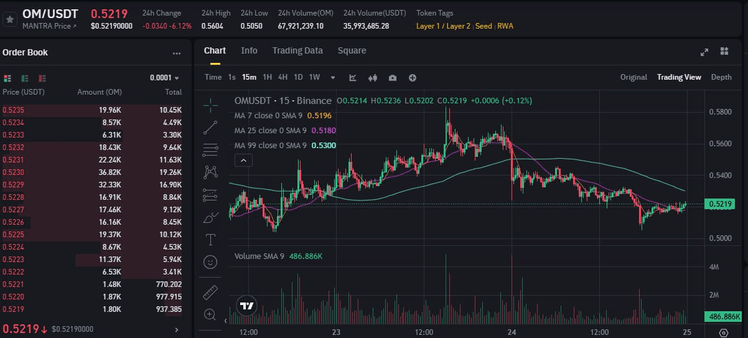Select the pattern drawing tool

210,172
